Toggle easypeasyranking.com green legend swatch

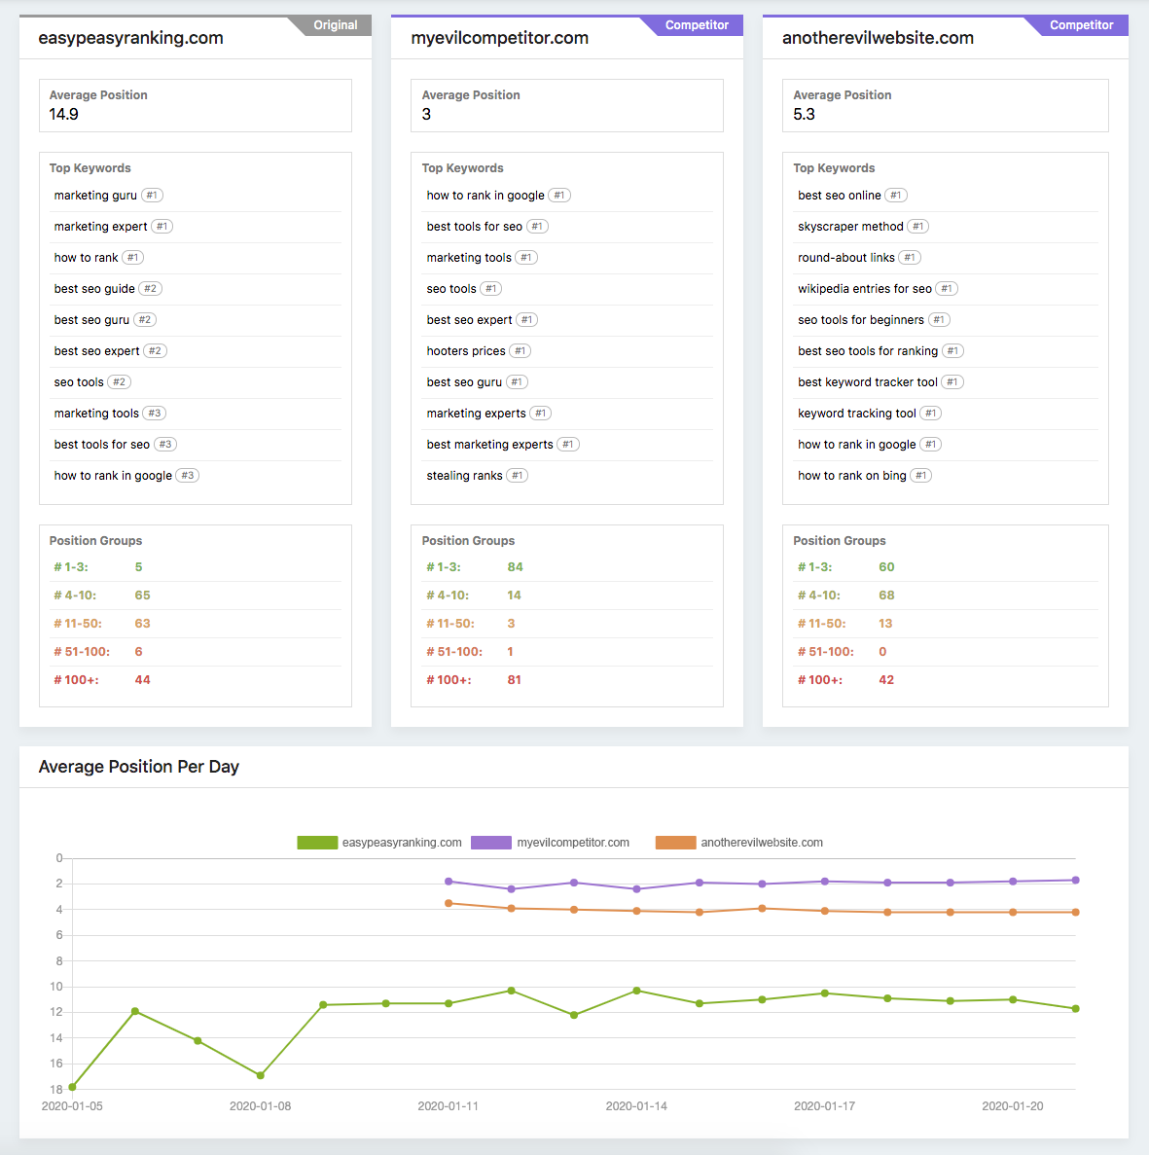pyautogui.click(x=317, y=843)
